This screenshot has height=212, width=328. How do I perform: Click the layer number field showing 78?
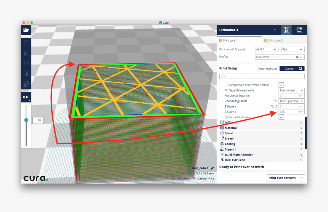tap(38, 120)
